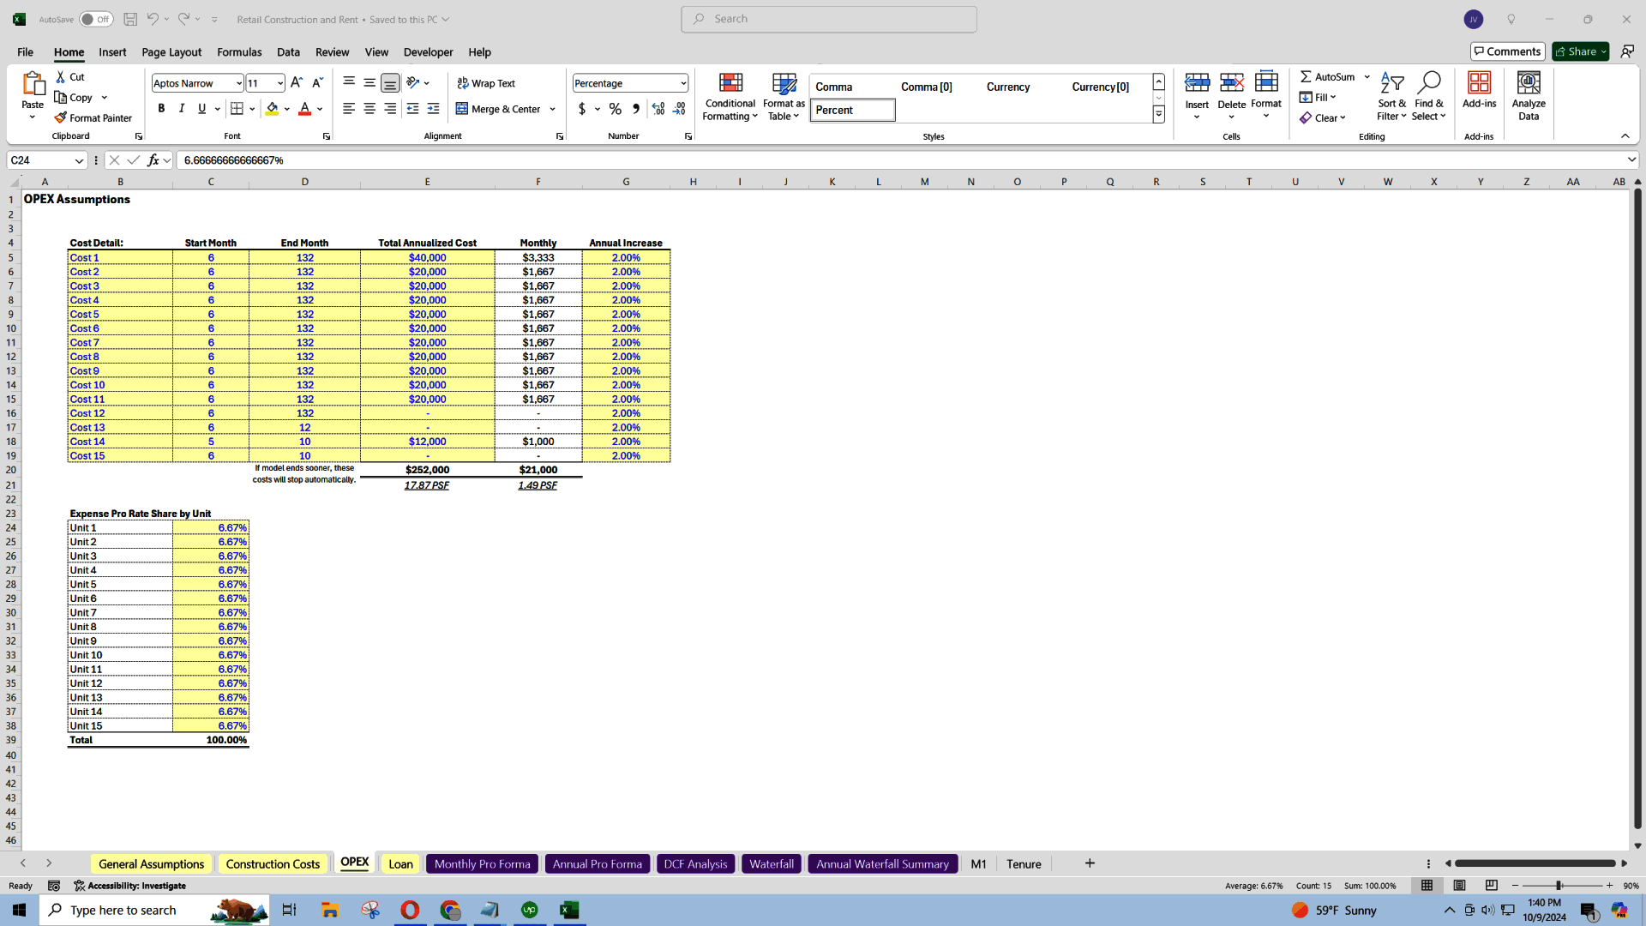Open Sort & Filter options
This screenshot has width=1646, height=926.
[1391, 96]
